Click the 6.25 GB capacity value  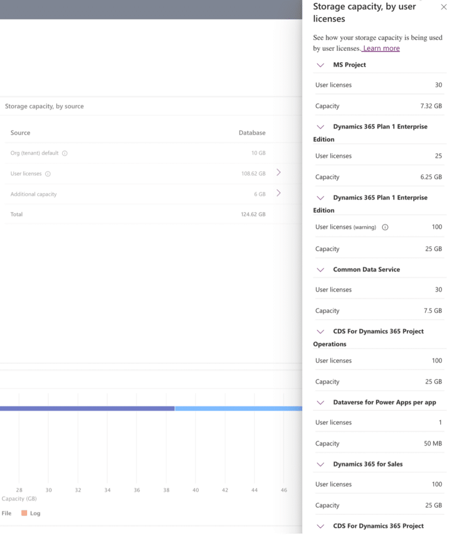click(x=431, y=177)
